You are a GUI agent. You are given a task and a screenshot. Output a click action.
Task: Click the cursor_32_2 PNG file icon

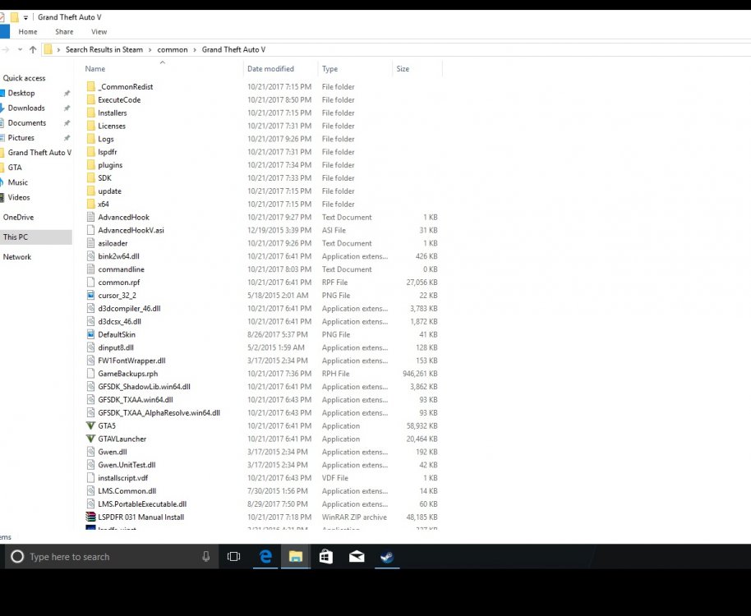tap(90, 296)
